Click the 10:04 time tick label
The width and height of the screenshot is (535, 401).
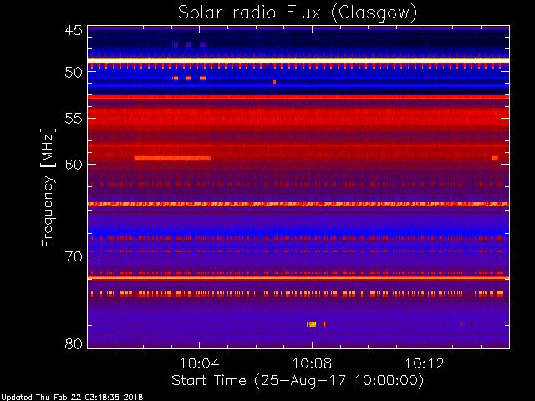[x=200, y=363]
